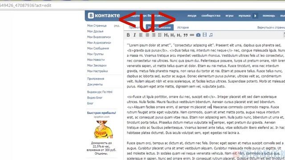The width and height of the screenshot is (285, 160).
Task: Open Приложения in sidebar
Action: [x=96, y=79]
